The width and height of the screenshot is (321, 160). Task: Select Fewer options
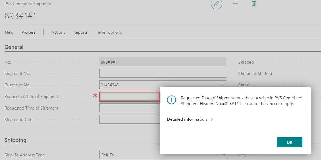point(109,32)
